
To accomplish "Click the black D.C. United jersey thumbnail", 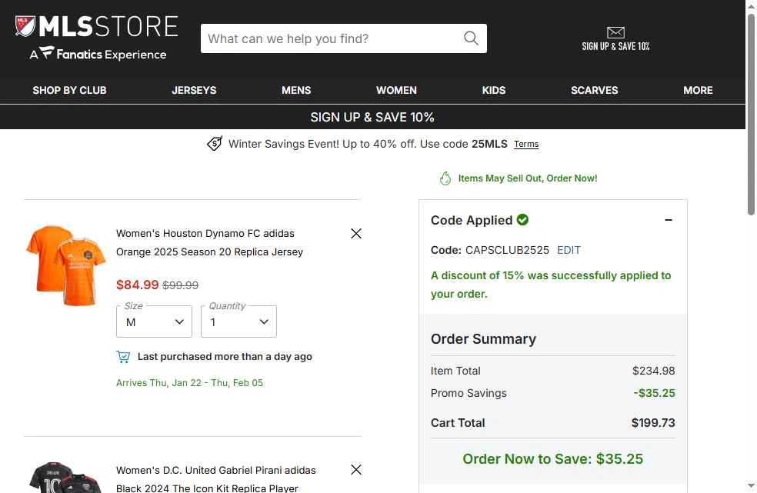I will [65, 477].
